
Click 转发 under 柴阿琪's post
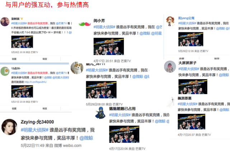pyautogui.click(x=45, y=59)
